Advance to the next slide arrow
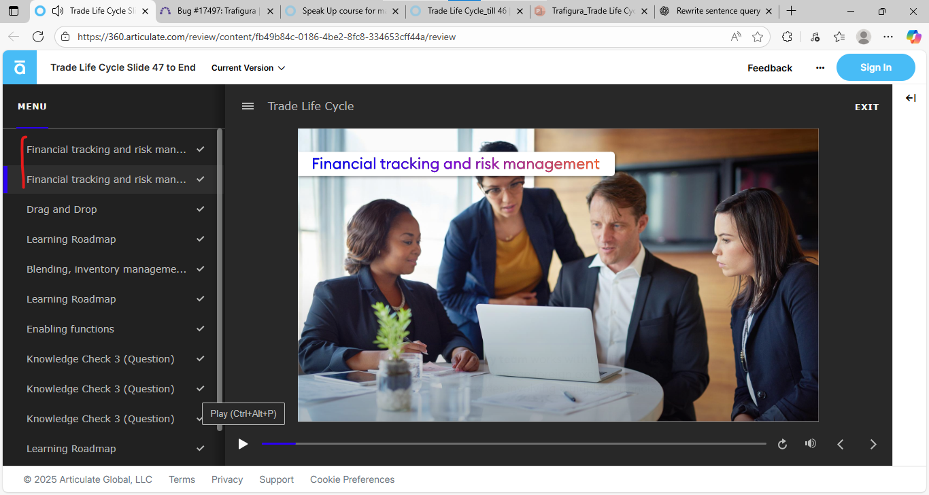Screen dimensions: 929x495 [x=873, y=444]
